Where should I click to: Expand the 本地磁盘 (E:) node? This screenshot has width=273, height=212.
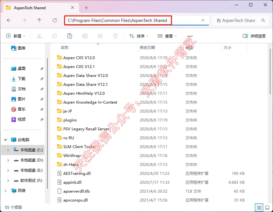click(x=8, y=170)
